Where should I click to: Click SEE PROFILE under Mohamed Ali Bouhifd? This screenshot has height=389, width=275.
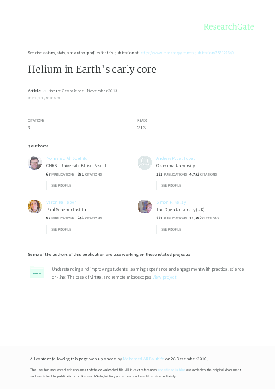pos(61,185)
